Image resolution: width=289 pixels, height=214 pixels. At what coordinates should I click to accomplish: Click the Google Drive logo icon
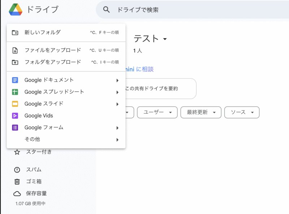coord(16,10)
